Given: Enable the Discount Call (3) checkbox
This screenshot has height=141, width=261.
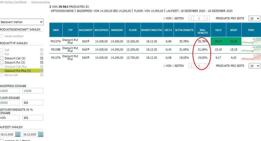Looking at the screenshot, I should coord(2,58).
